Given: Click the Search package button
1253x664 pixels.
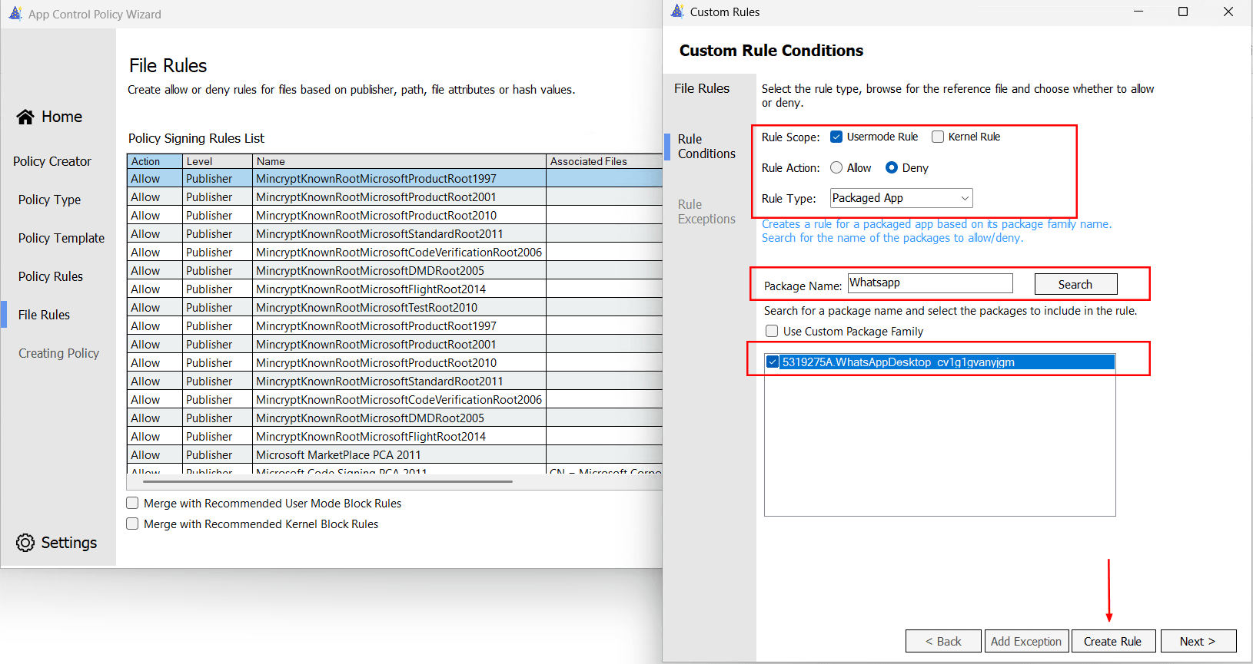Looking at the screenshot, I should [1075, 284].
